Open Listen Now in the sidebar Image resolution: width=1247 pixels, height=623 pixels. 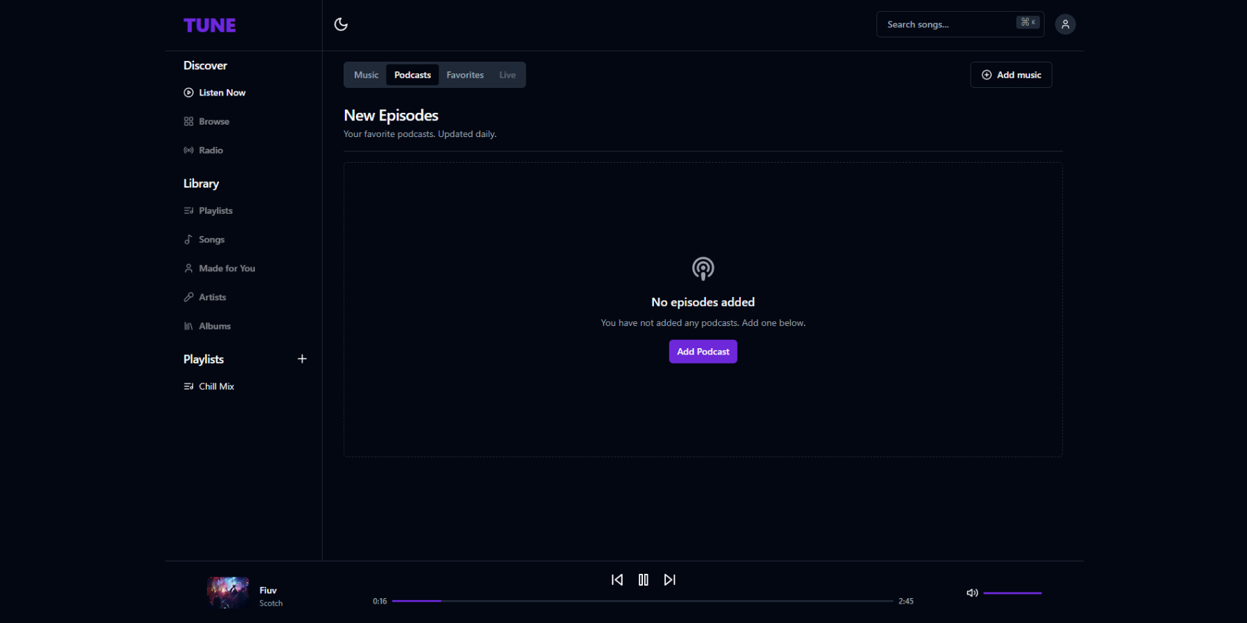tap(222, 93)
